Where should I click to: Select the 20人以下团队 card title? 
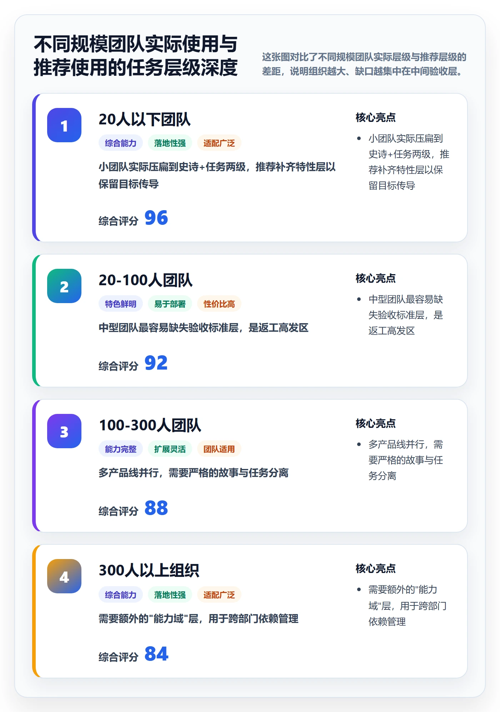(145, 119)
